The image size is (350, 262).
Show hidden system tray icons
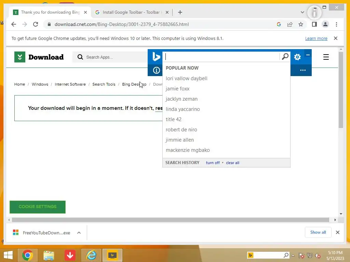click(293, 256)
